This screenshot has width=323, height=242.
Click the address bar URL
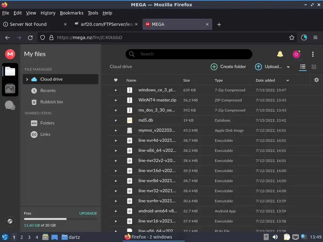point(90,38)
